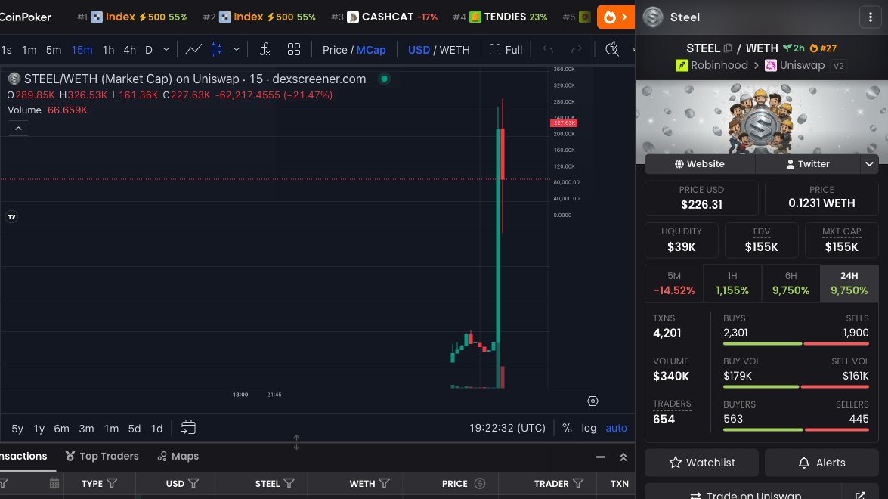Click the 227.63K current price label
Viewport: 888px width, 499px height.
pyautogui.click(x=564, y=123)
